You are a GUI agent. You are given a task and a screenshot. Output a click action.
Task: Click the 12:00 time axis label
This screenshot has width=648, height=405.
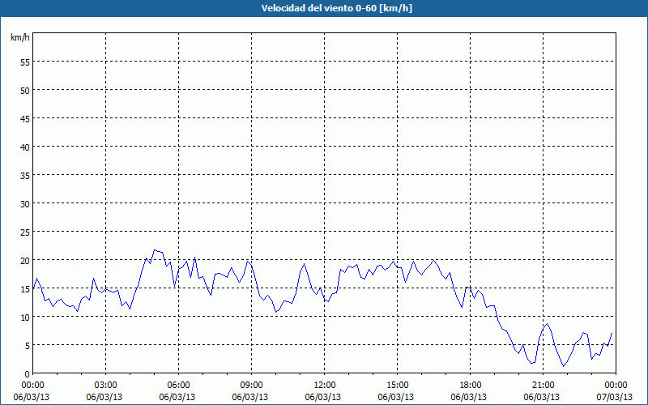pyautogui.click(x=325, y=386)
